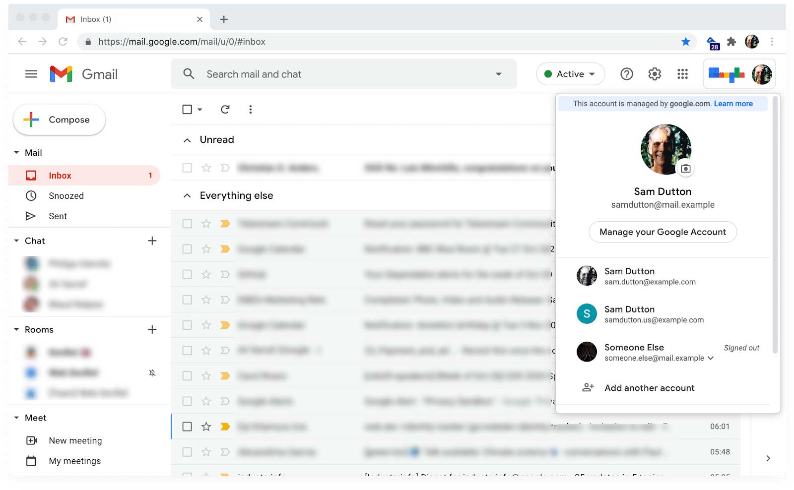Click the camera icon on Sam Dutton's photo

tap(686, 169)
